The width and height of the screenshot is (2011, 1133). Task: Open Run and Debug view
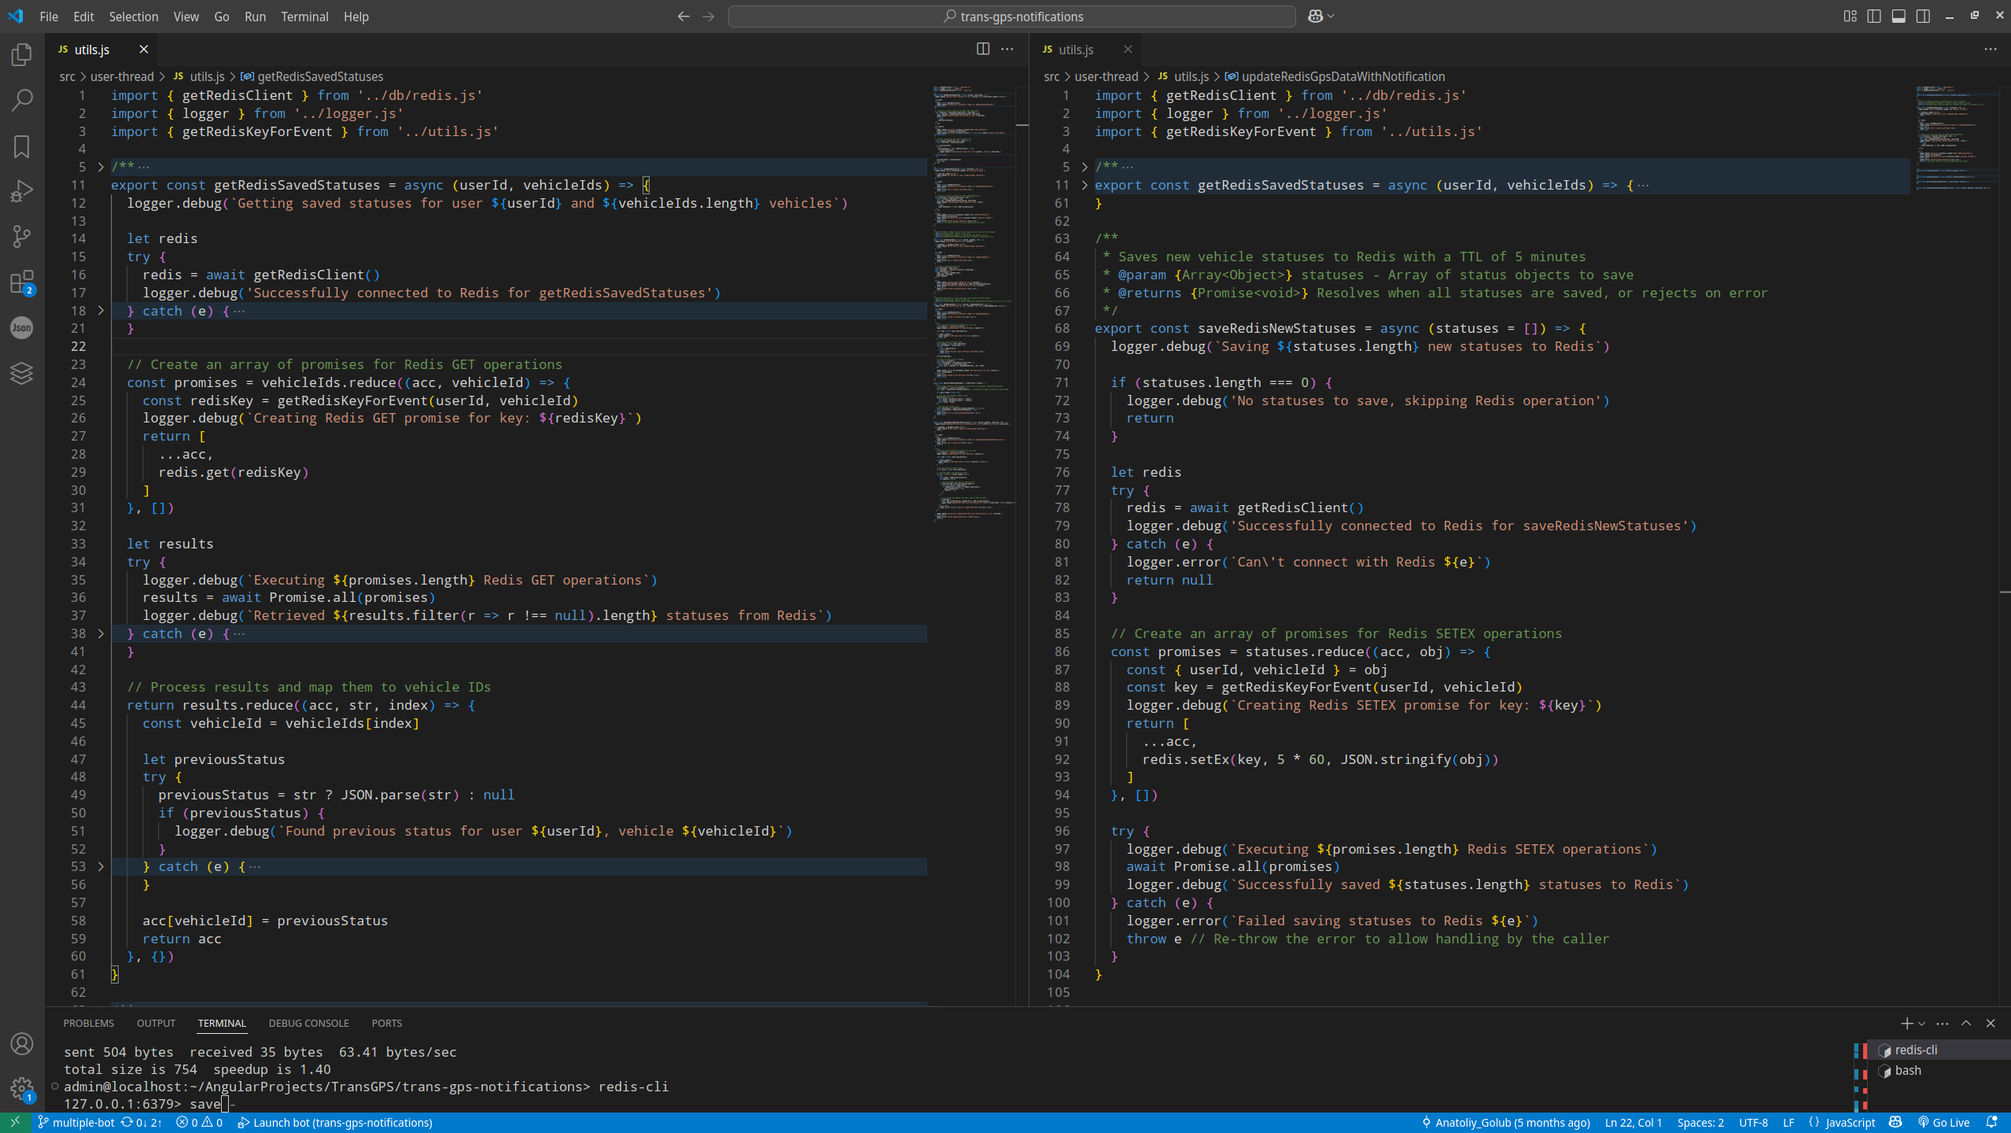coord(22,191)
